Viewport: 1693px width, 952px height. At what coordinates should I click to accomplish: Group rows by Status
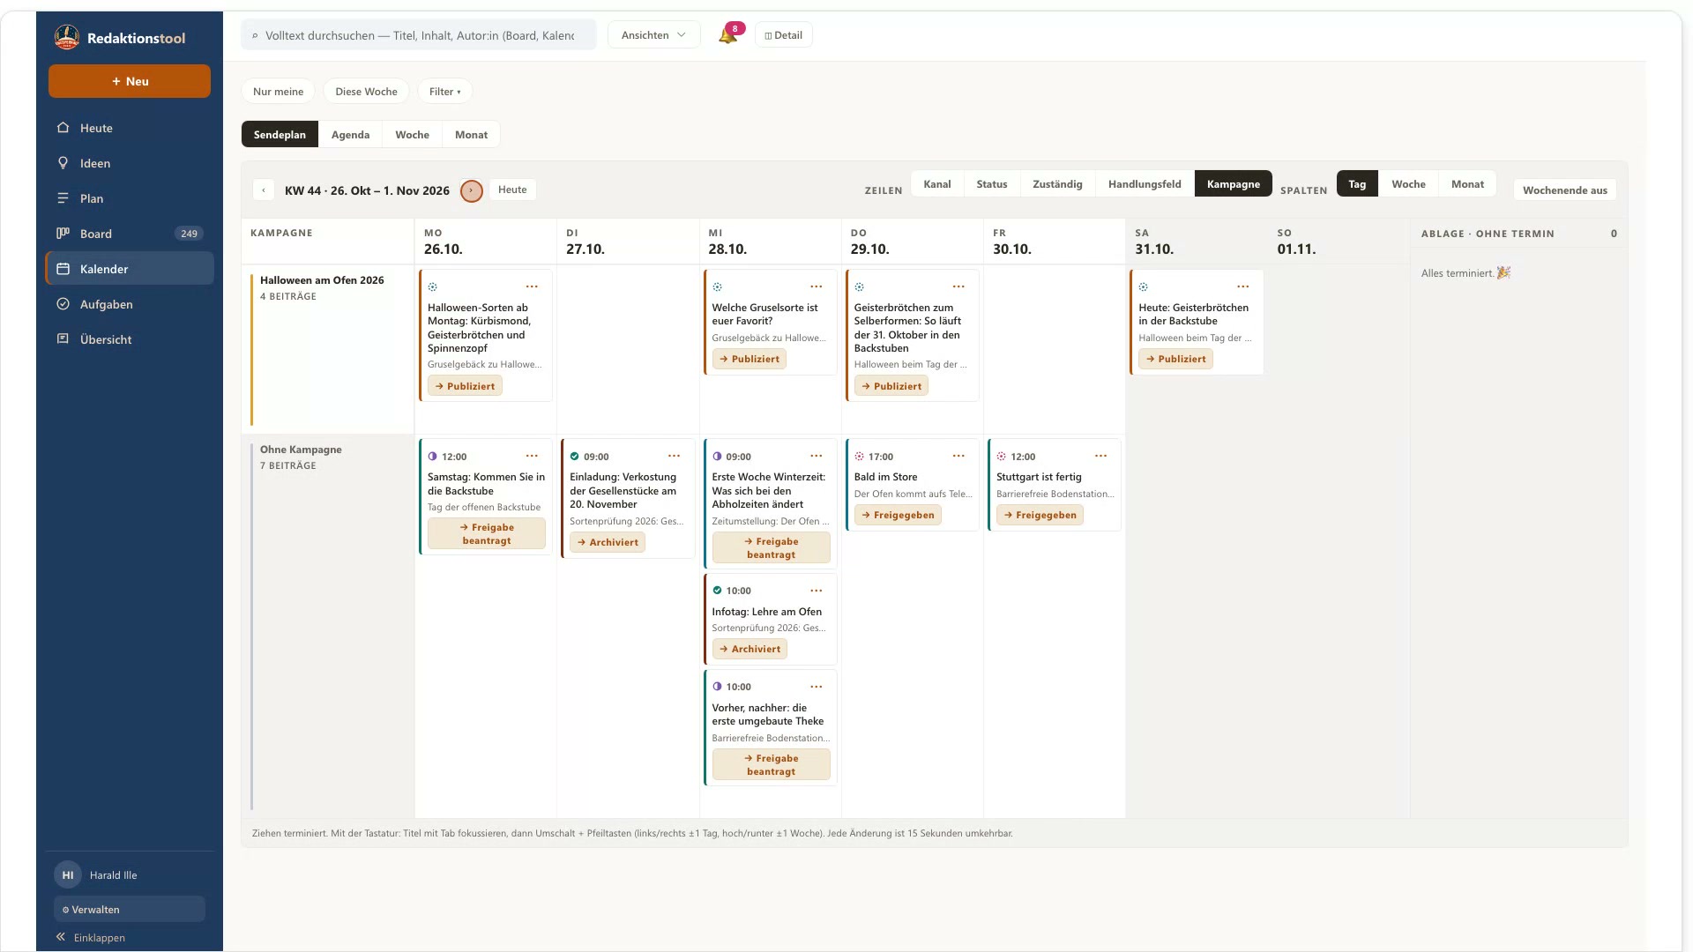[991, 184]
